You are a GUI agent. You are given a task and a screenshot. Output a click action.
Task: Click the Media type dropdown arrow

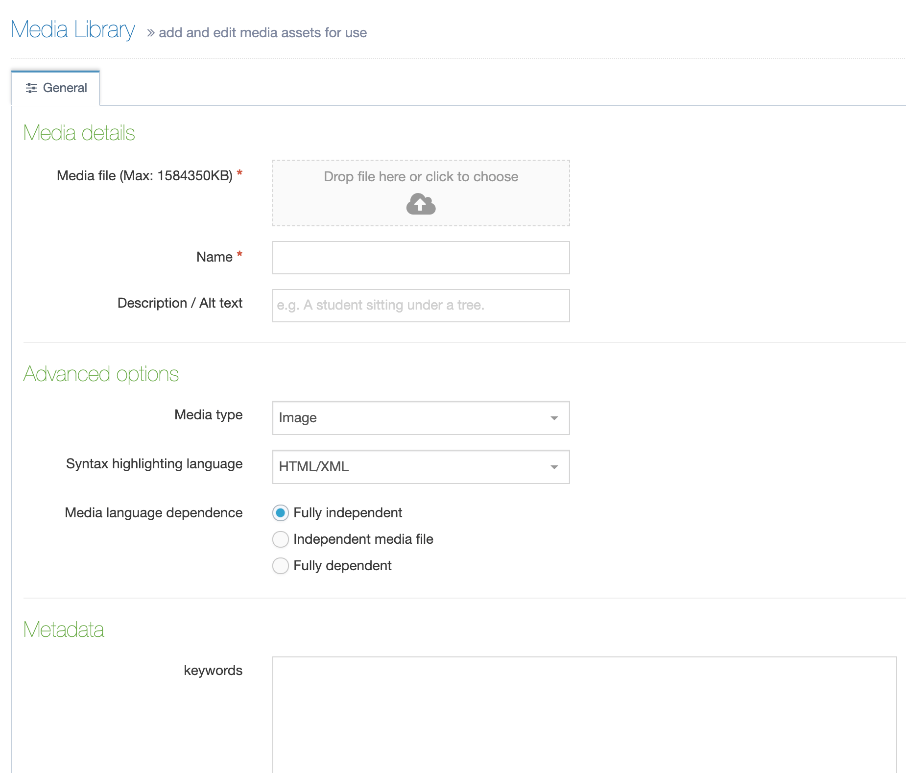pos(554,418)
